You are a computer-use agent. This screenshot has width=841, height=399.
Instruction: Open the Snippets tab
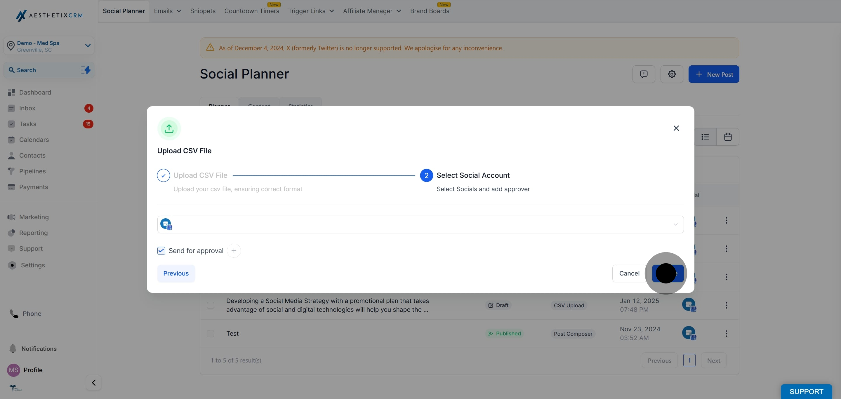203,11
